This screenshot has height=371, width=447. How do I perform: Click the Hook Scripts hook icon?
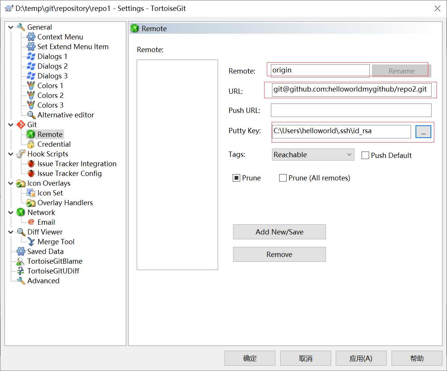coord(21,154)
